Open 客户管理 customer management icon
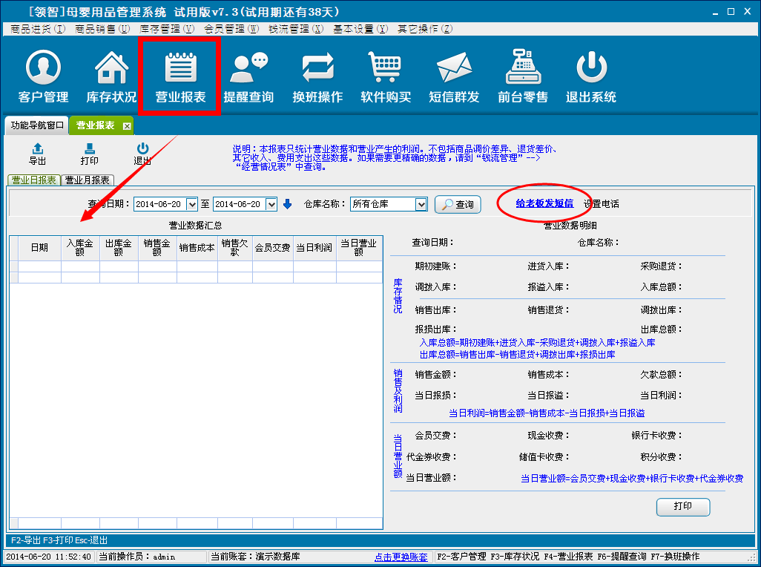The width and height of the screenshot is (761, 567). tap(43, 69)
